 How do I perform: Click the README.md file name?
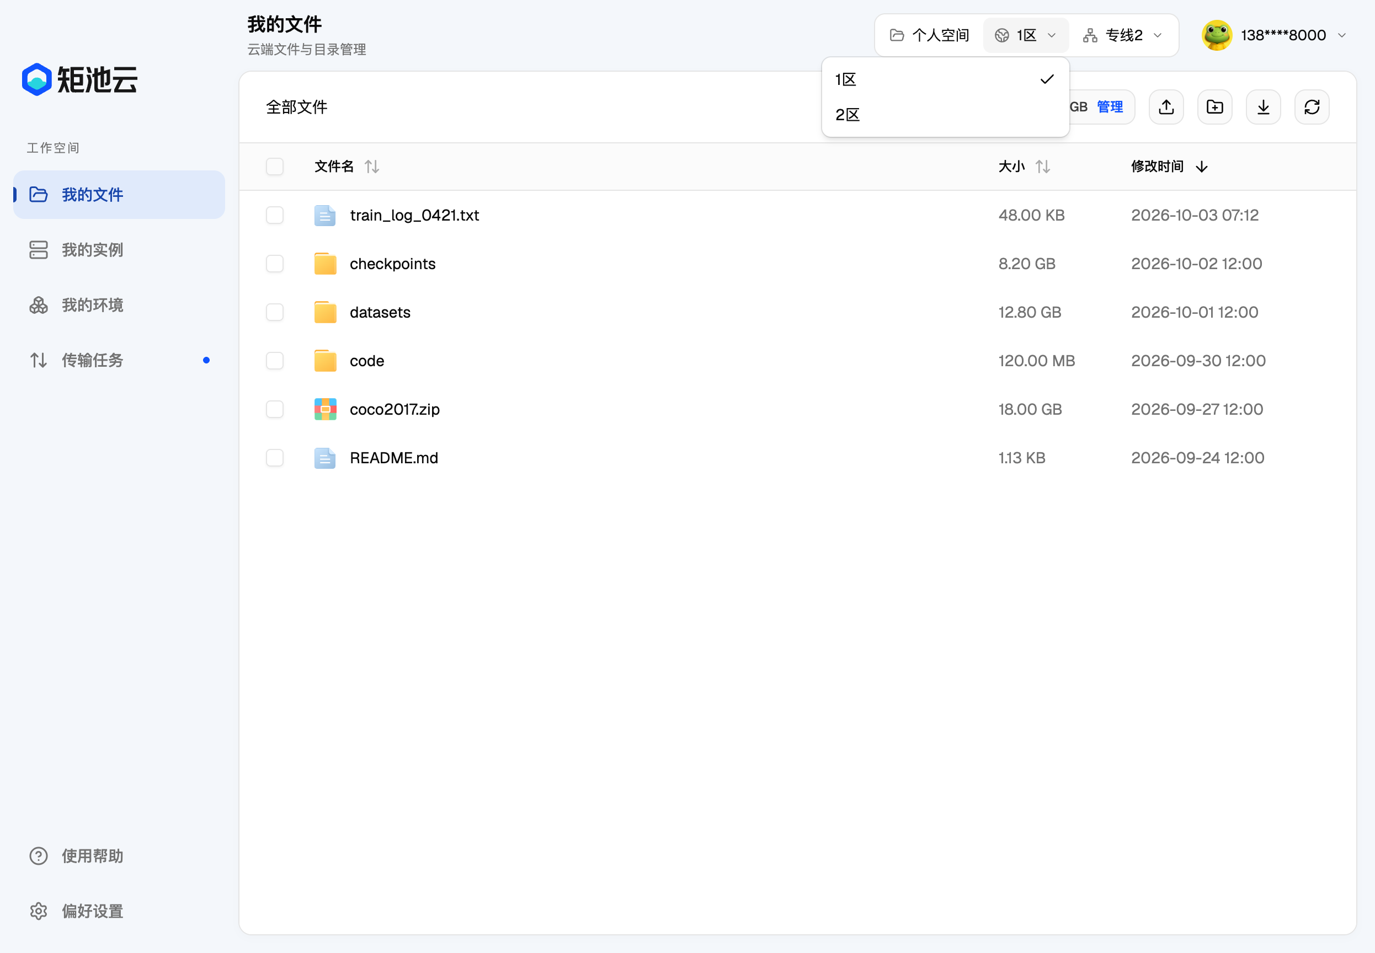(x=393, y=458)
